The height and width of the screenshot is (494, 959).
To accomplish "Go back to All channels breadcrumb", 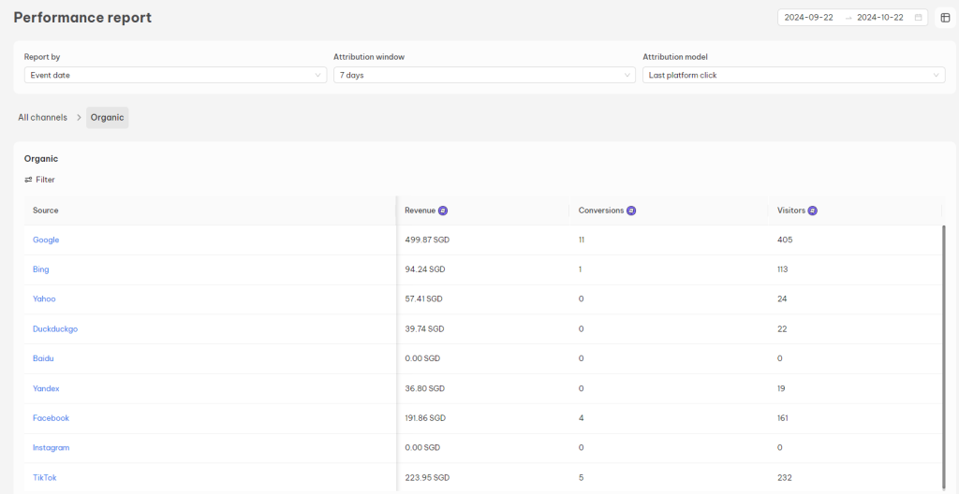I will (x=43, y=118).
